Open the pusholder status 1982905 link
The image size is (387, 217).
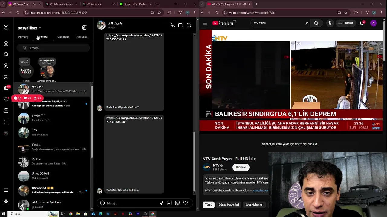(134, 37)
